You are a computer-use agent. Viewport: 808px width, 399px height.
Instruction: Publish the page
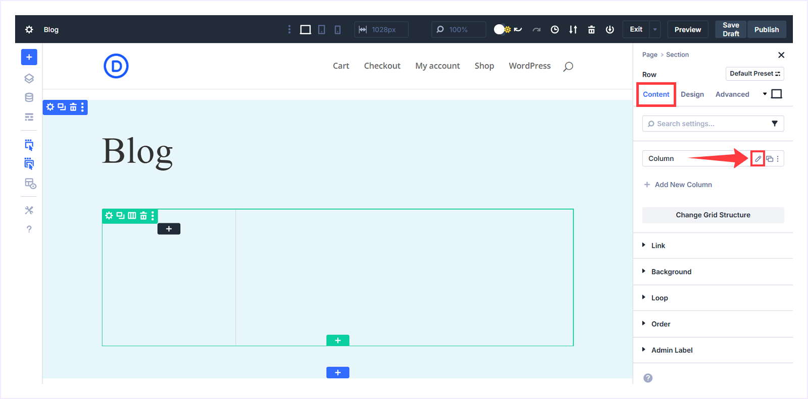click(767, 29)
